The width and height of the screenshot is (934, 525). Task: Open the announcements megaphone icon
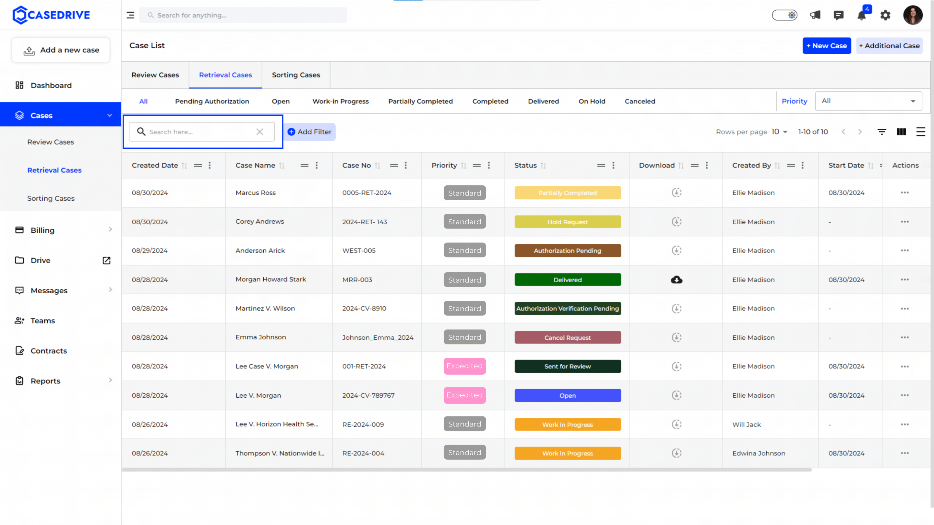[815, 15]
